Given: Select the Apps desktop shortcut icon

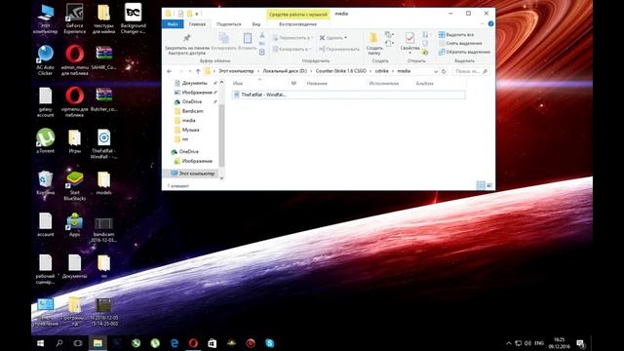Looking at the screenshot, I should coord(74,225).
